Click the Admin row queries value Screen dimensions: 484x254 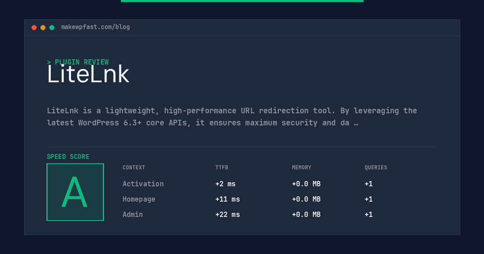[369, 214]
